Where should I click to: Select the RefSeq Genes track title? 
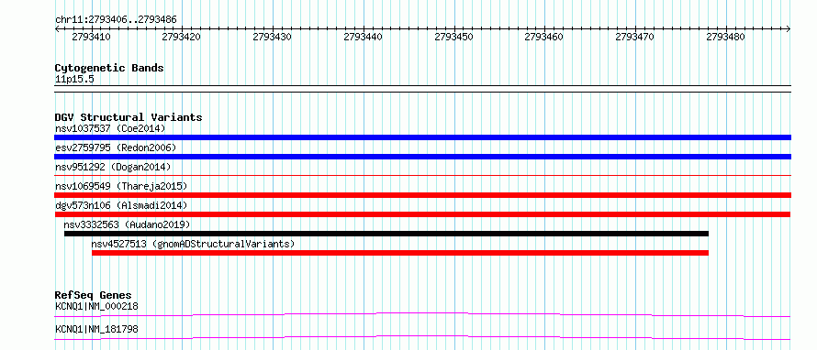(x=94, y=295)
